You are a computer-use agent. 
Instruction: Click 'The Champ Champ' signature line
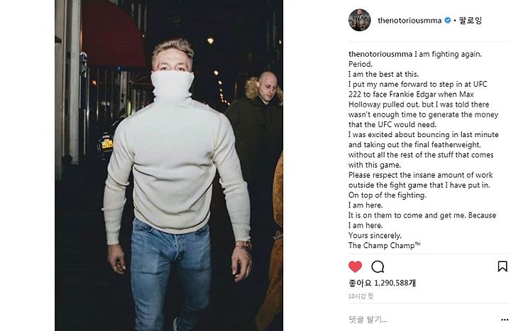coord(384,246)
